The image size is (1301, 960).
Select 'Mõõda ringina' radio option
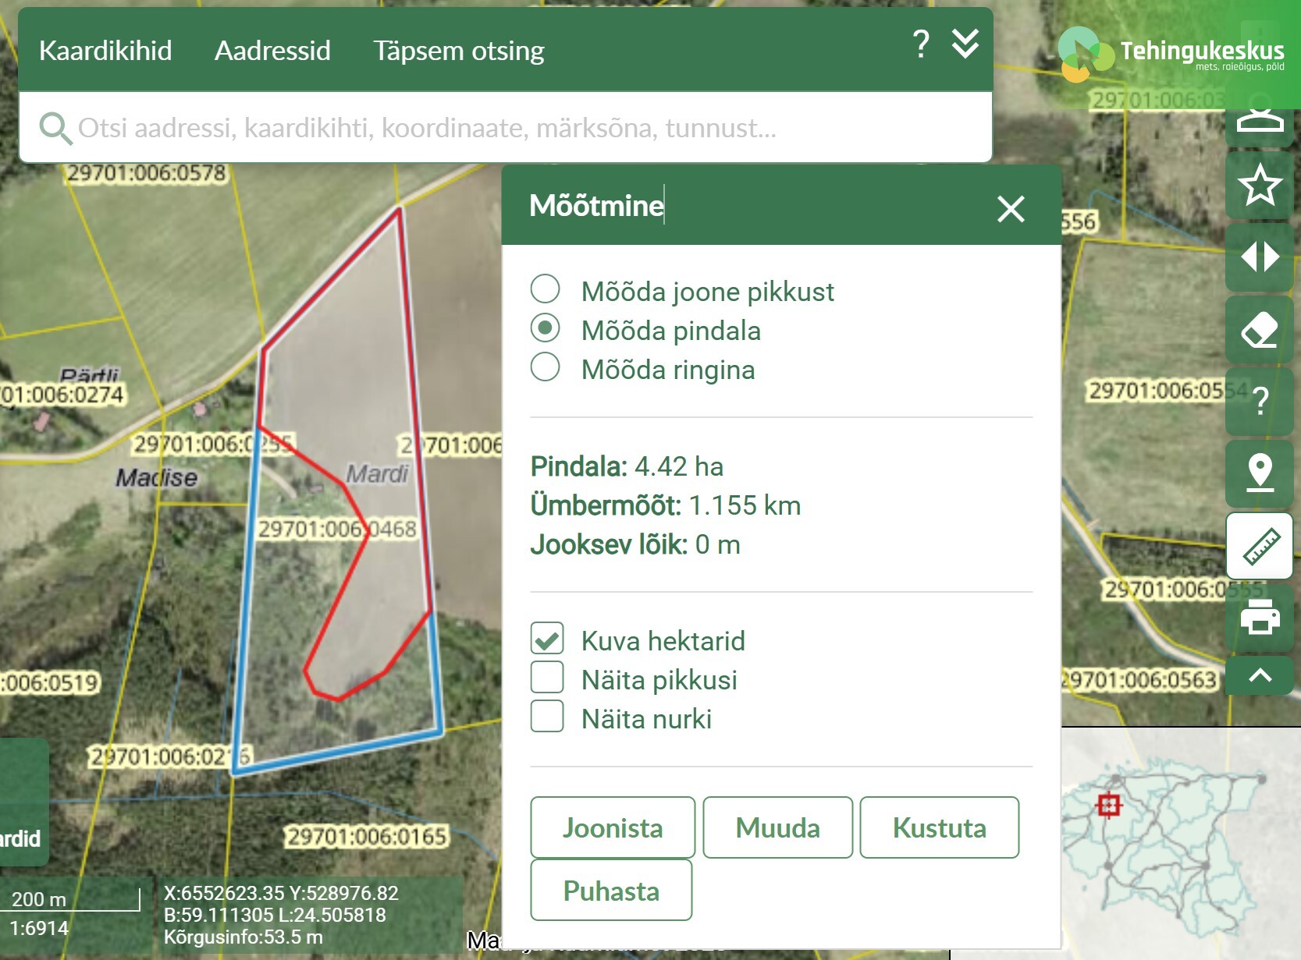pyautogui.click(x=545, y=367)
